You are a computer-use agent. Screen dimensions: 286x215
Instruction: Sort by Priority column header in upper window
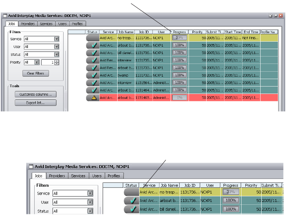coord(197,32)
